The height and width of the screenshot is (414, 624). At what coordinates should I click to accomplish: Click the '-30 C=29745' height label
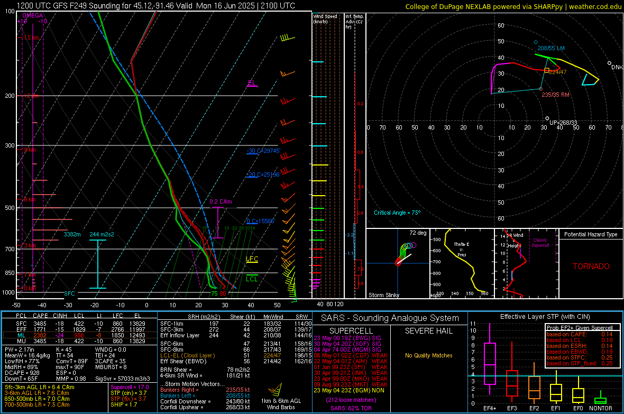263,151
